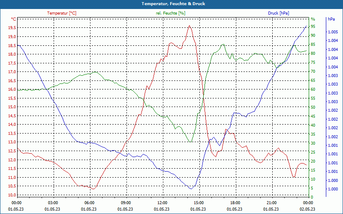Click the '16,0' temperature axis tick
343x214 pixels.
click(12, 89)
